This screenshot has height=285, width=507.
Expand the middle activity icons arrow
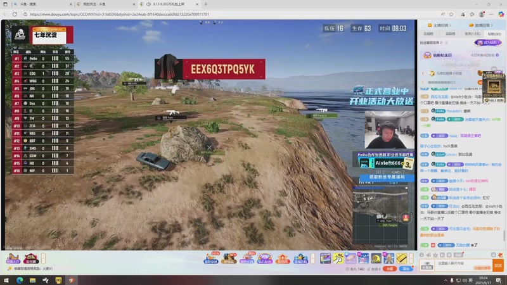[x=312, y=258]
